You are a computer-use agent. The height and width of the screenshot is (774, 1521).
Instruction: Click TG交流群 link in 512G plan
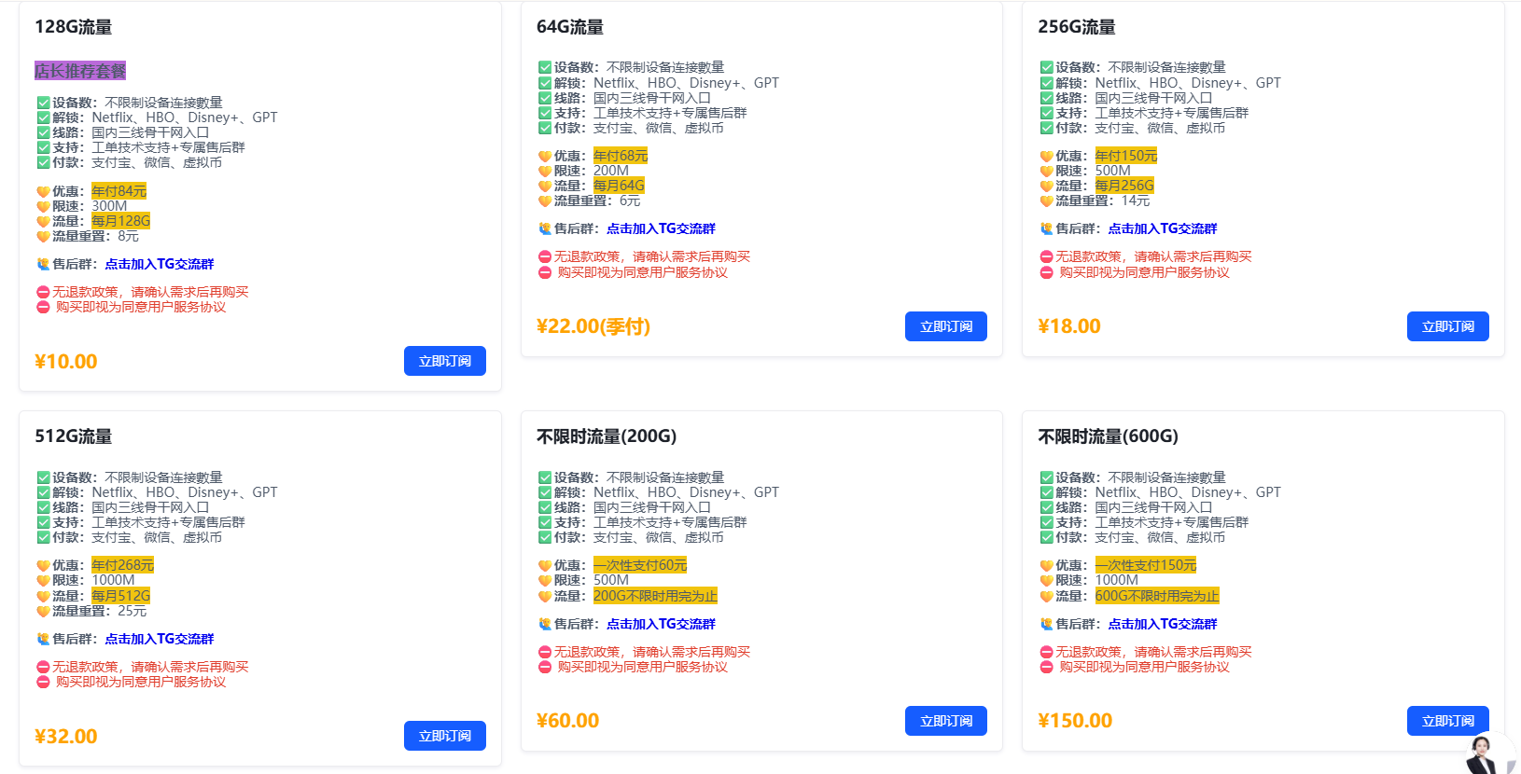160,639
